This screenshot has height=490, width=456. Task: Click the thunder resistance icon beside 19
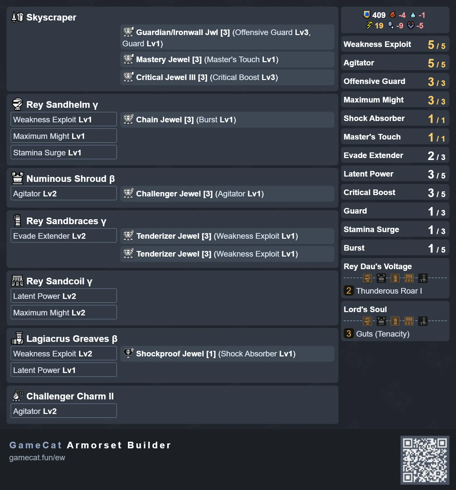[x=369, y=25]
